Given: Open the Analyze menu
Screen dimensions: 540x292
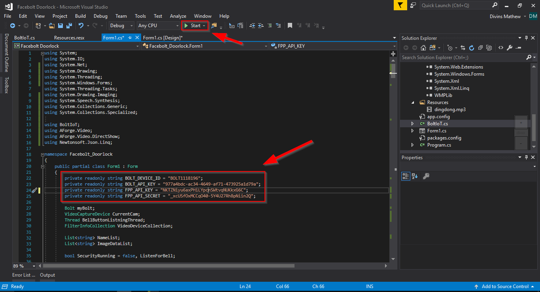Looking at the screenshot, I should coord(178,16).
